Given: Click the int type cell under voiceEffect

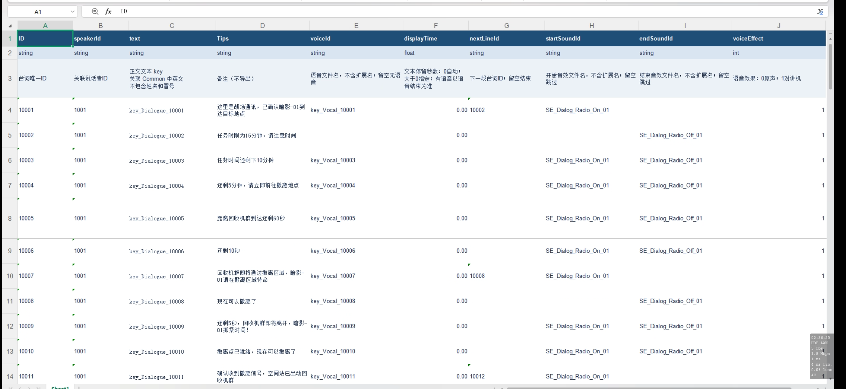Looking at the screenshot, I should coord(778,53).
